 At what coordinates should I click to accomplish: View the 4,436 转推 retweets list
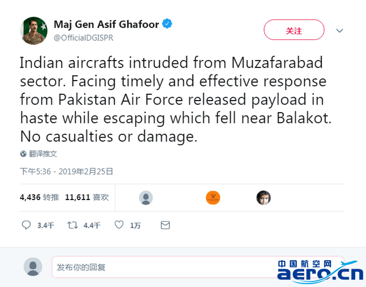click(39, 197)
